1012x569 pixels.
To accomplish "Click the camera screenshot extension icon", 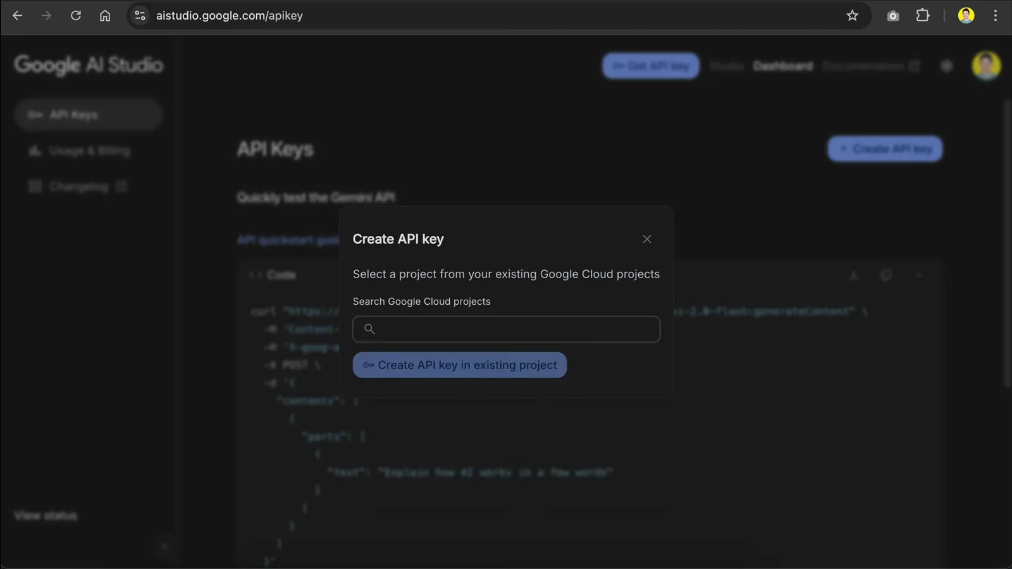I will coord(893,15).
